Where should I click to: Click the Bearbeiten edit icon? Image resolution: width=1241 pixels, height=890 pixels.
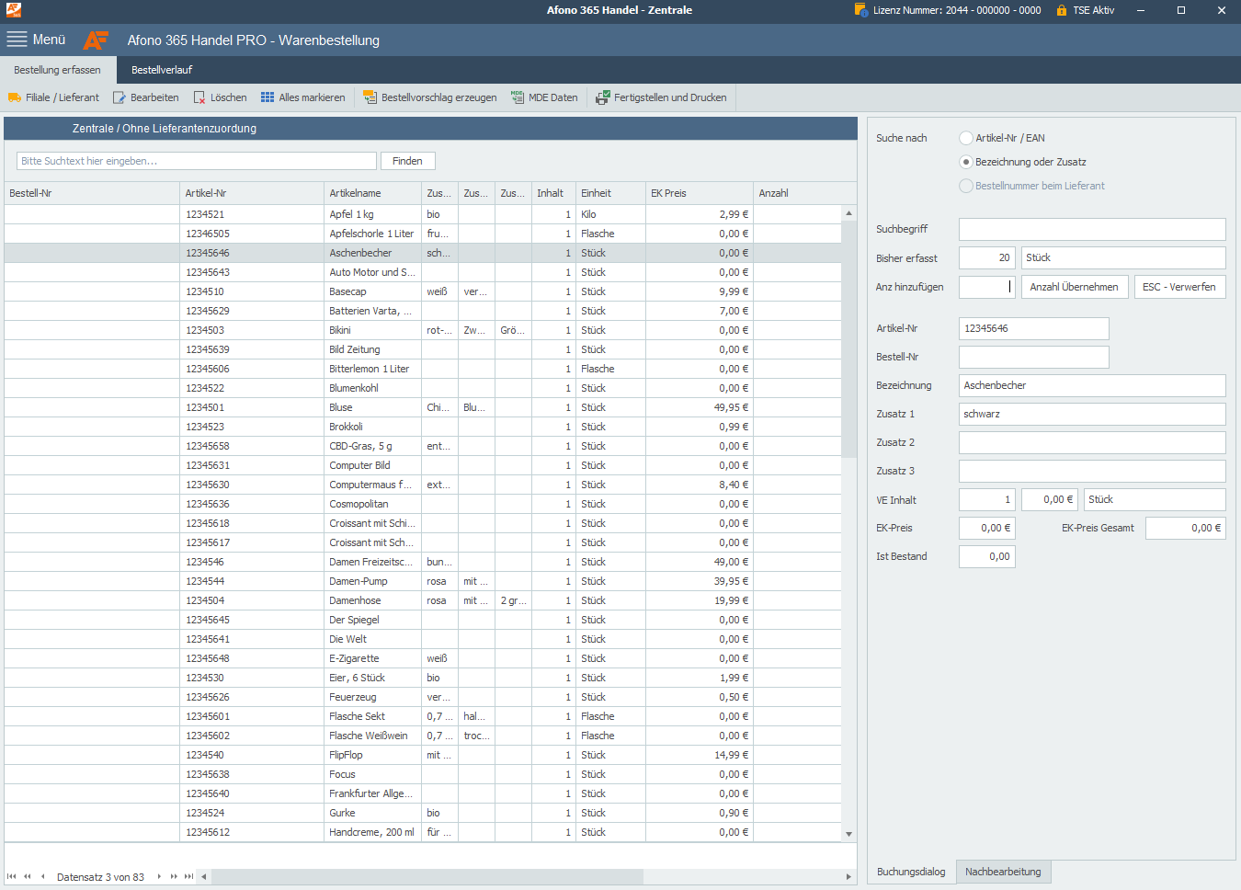[x=120, y=97]
